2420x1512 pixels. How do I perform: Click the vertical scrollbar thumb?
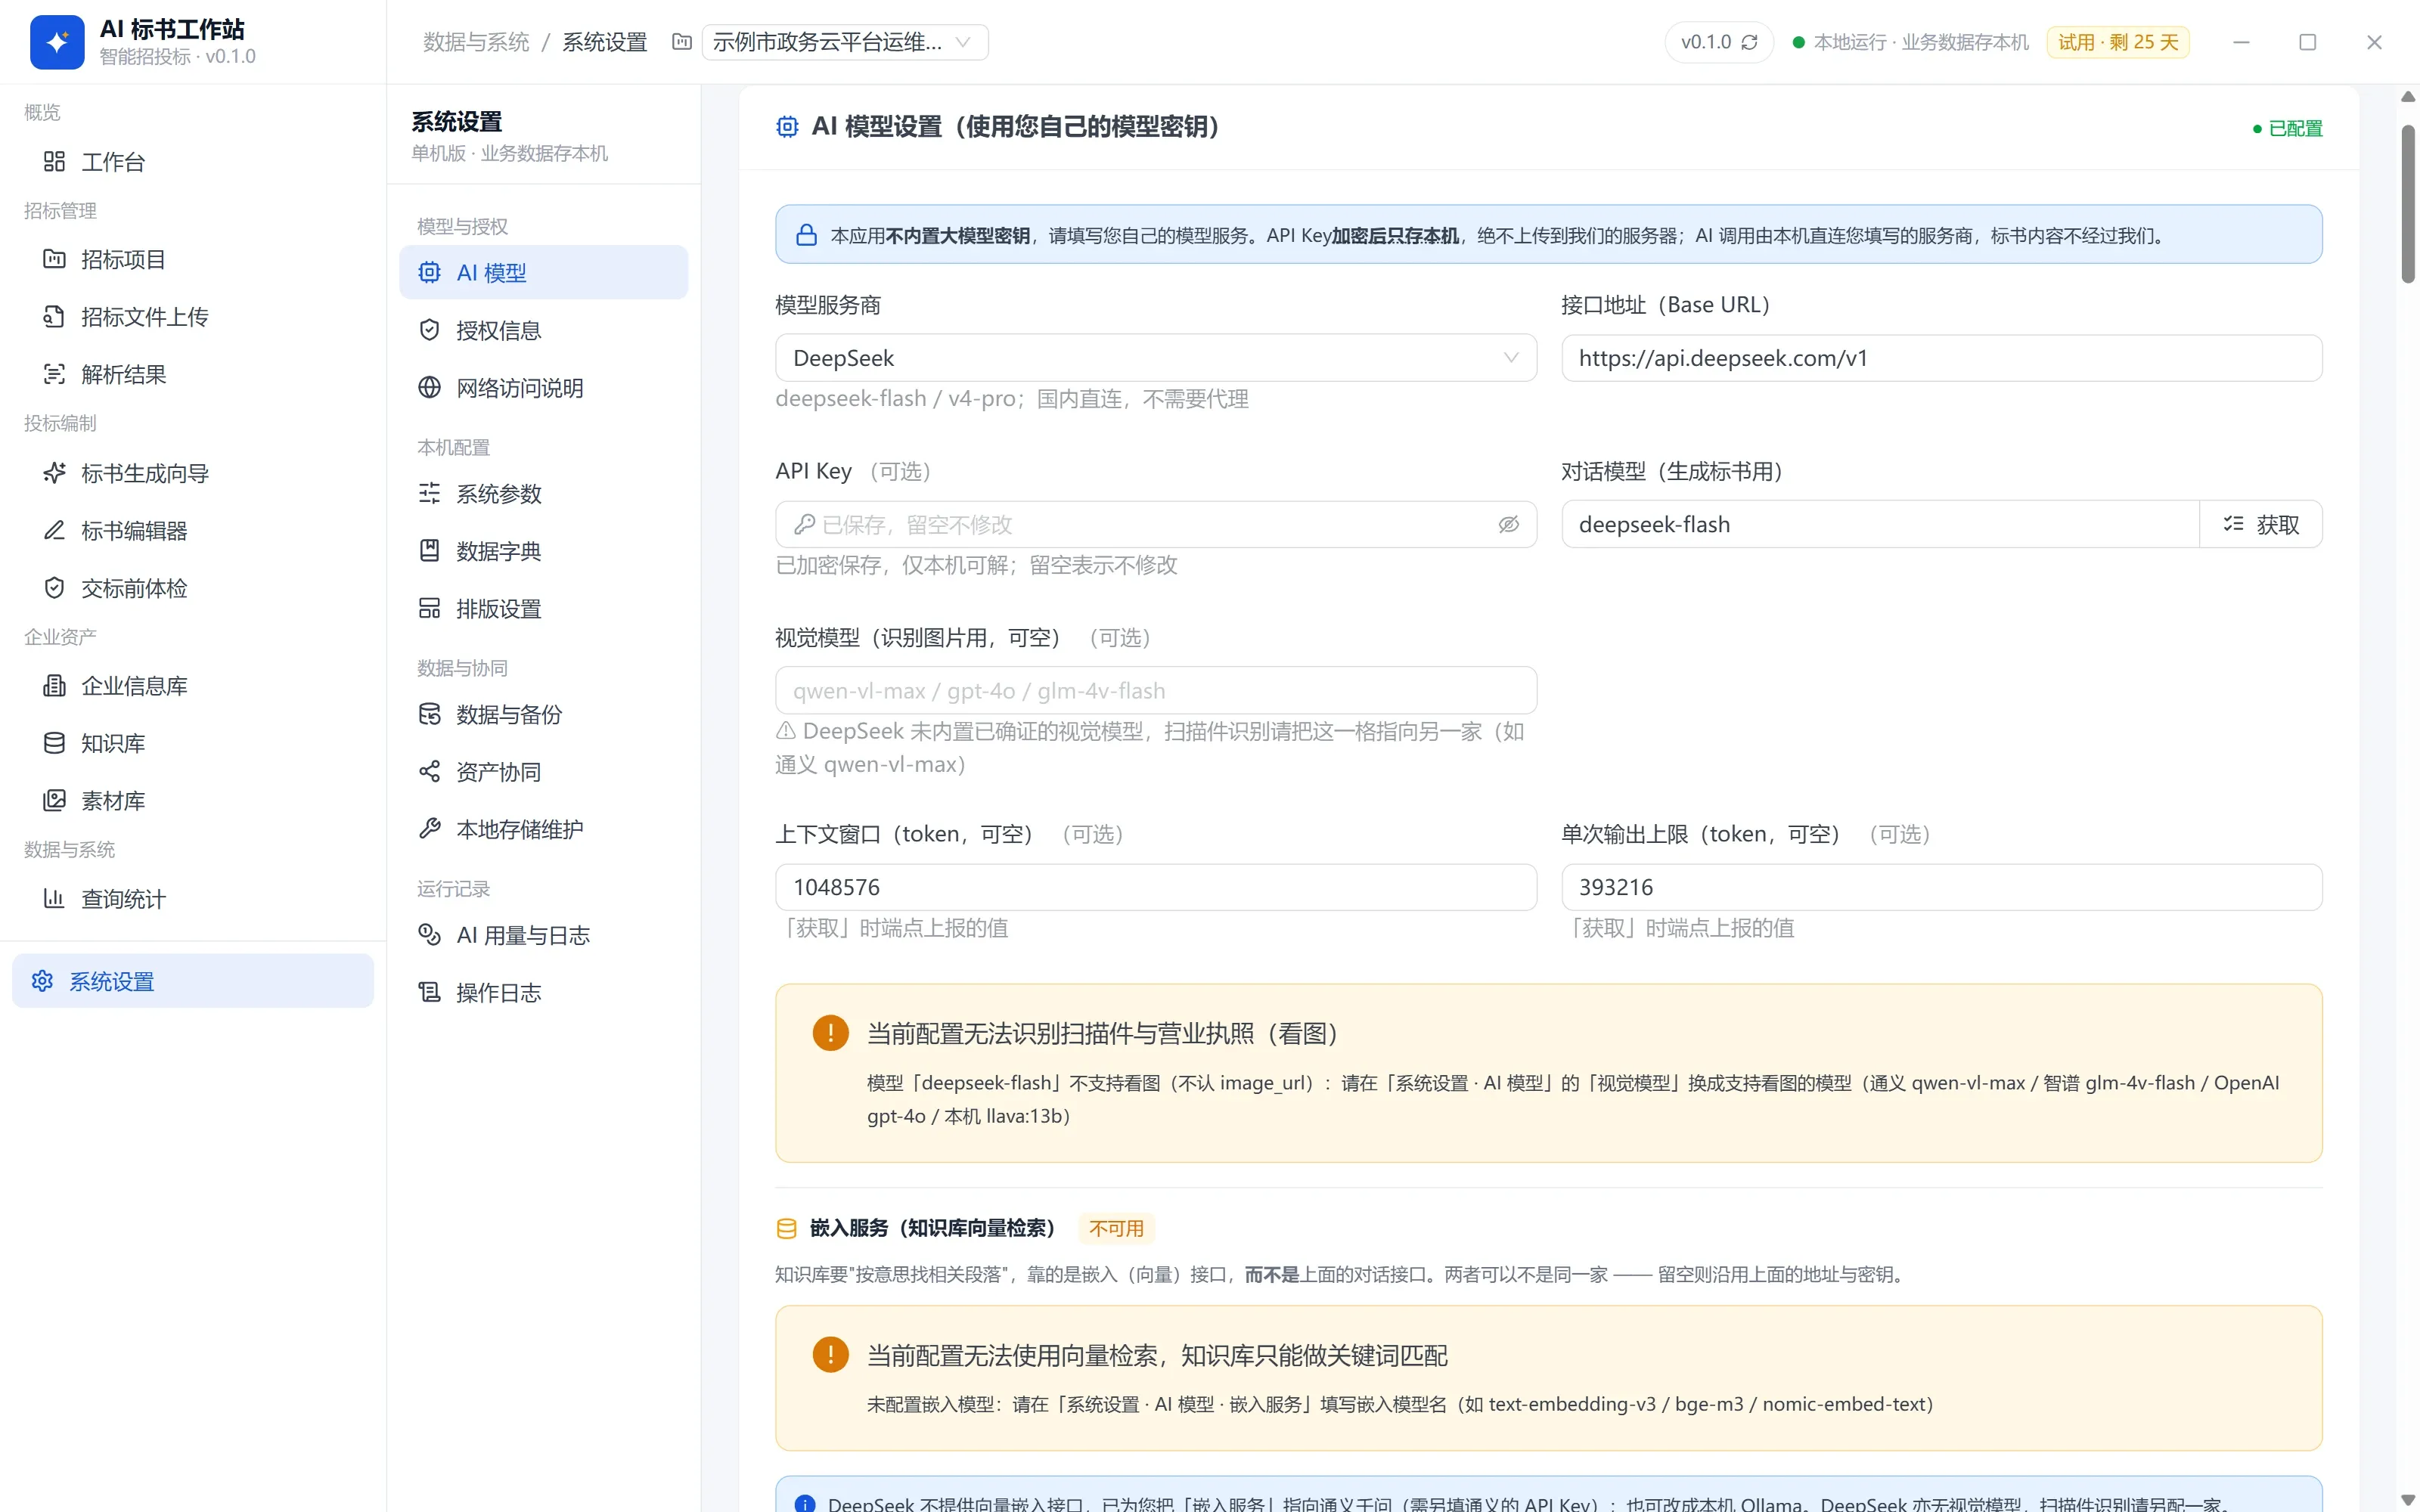(x=2408, y=204)
